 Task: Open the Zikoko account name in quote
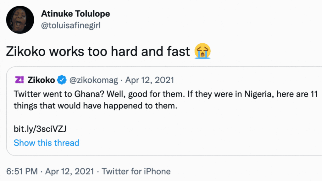(x=41, y=80)
